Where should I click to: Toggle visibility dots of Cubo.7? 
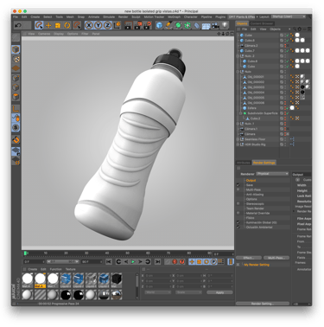(x=285, y=51)
